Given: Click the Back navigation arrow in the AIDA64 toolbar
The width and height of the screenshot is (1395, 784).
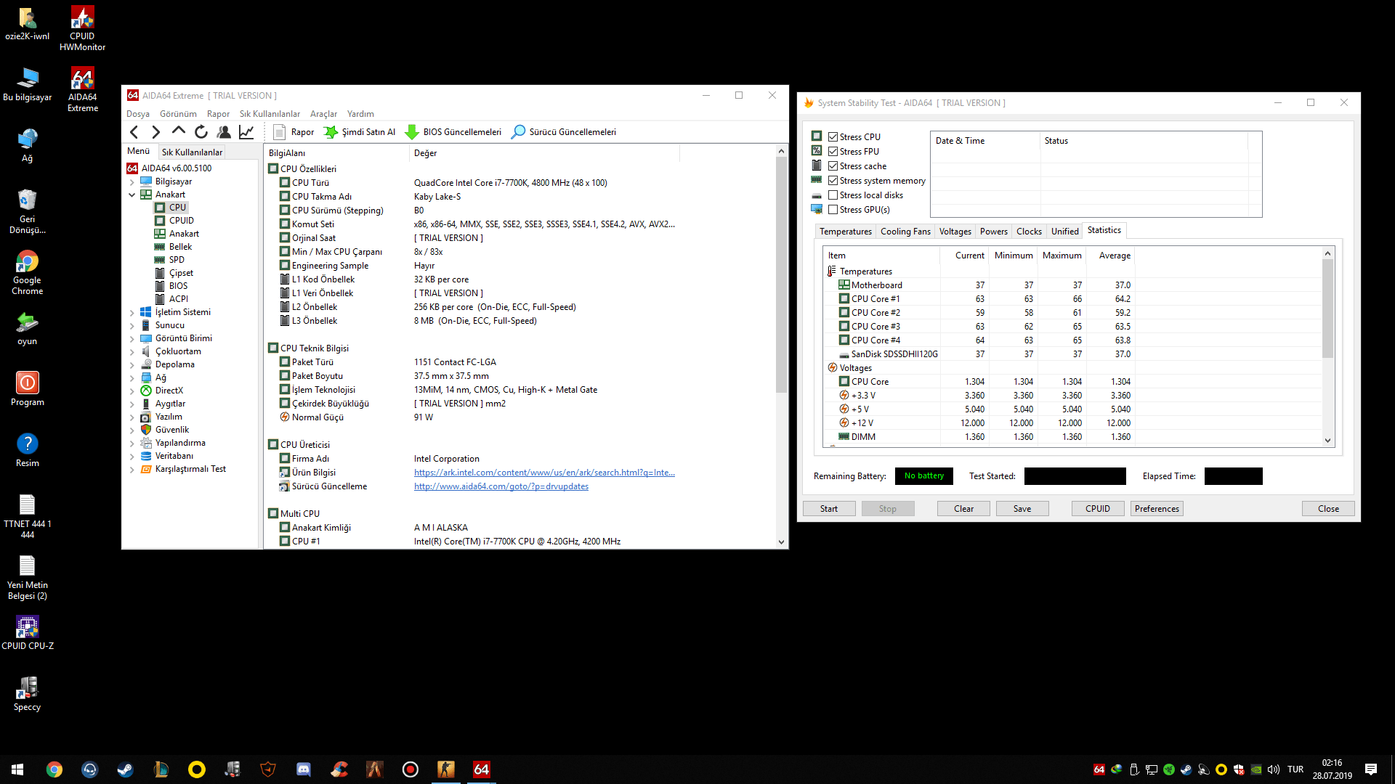Looking at the screenshot, I should point(134,132).
